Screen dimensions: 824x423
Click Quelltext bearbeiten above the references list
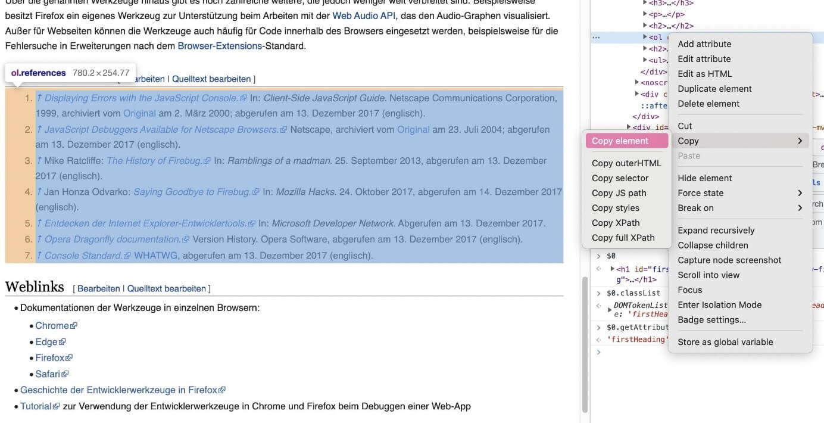[x=211, y=79]
